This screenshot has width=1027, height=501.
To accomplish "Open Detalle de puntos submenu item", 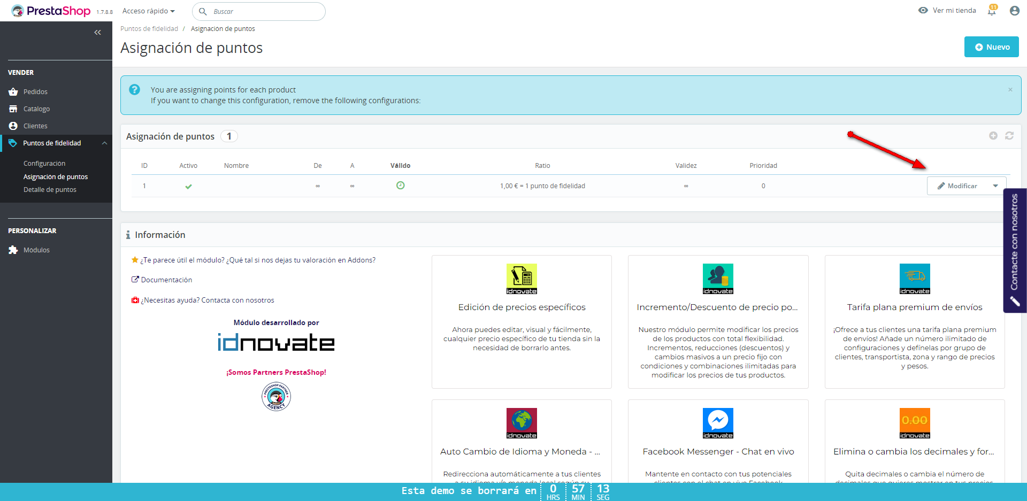I will (x=50, y=190).
